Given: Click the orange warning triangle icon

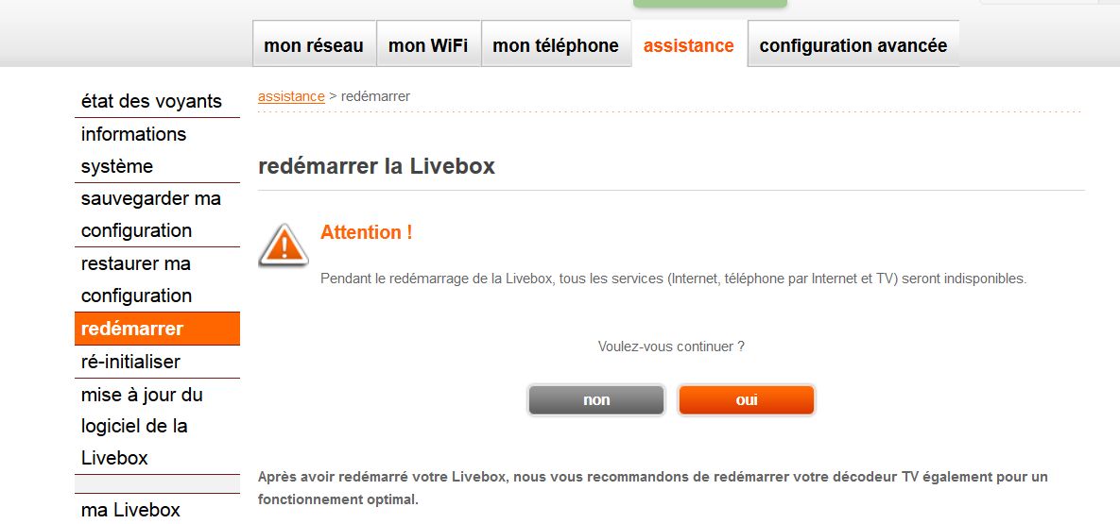Looking at the screenshot, I should pyautogui.click(x=283, y=245).
